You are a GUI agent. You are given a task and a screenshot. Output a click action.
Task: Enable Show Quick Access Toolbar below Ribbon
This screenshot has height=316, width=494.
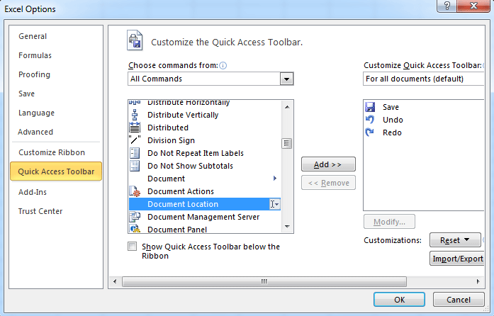(133, 247)
